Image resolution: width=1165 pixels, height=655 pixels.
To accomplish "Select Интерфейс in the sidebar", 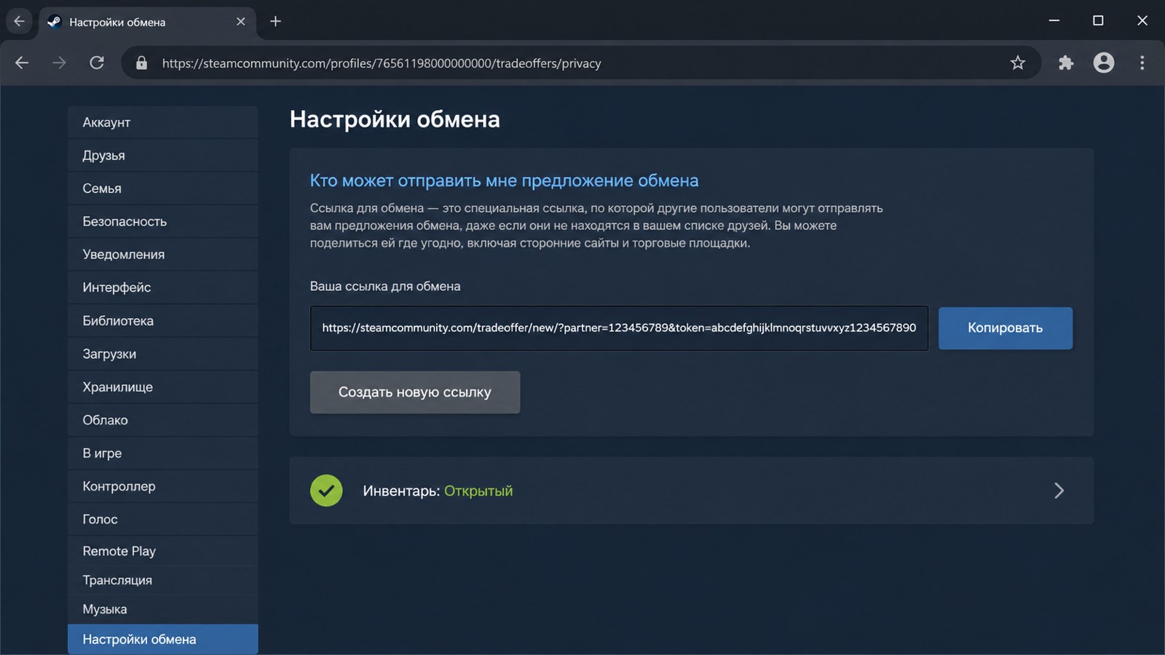I will (163, 287).
